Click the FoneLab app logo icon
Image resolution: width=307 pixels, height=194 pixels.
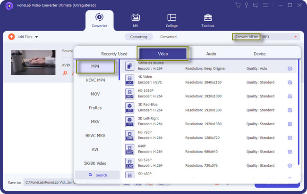coord(9,6)
